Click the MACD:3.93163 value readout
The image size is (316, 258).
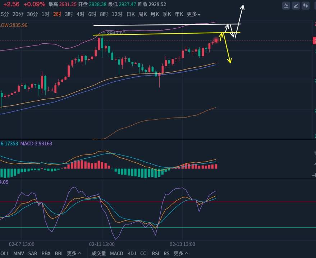36,143
